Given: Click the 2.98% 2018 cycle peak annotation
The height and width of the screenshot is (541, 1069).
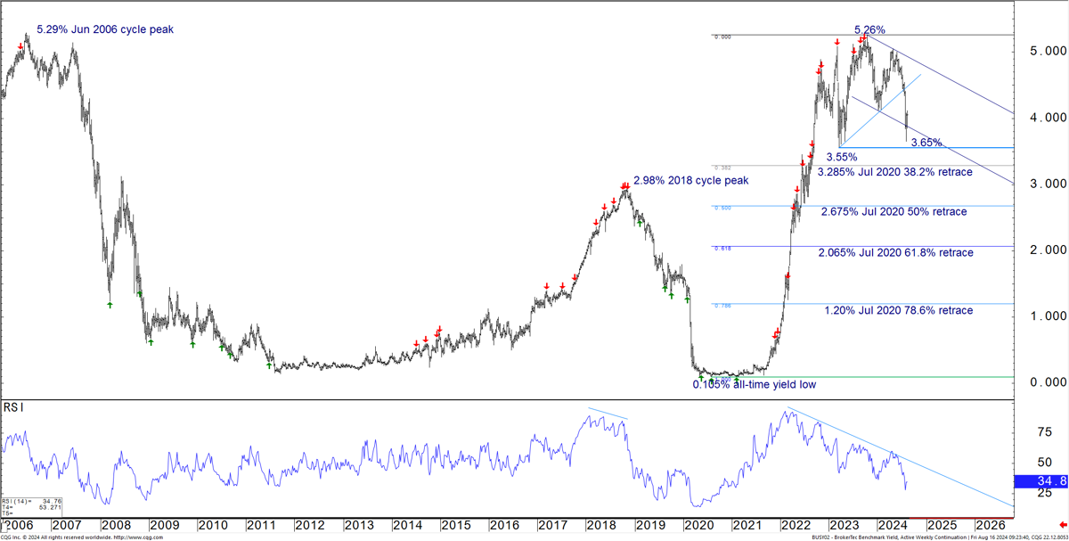Looking at the screenshot, I should click(x=690, y=180).
